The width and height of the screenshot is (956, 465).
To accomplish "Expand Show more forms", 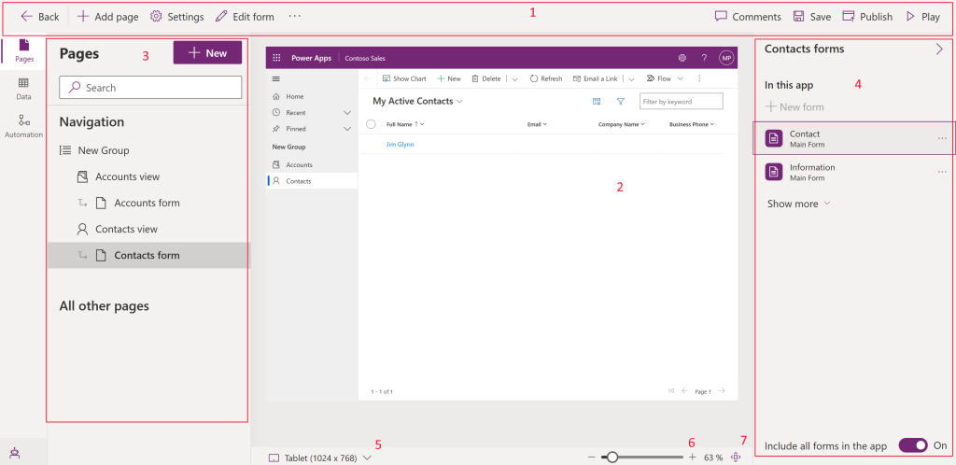I will point(799,204).
